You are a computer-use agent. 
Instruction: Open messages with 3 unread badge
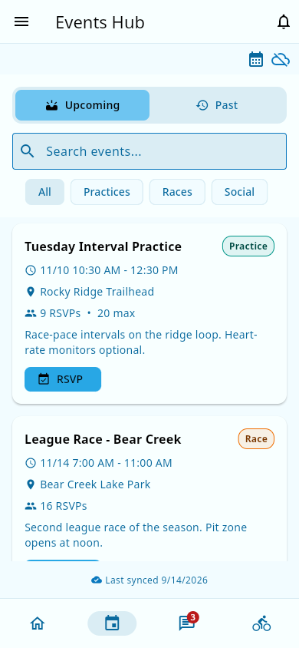click(x=187, y=623)
